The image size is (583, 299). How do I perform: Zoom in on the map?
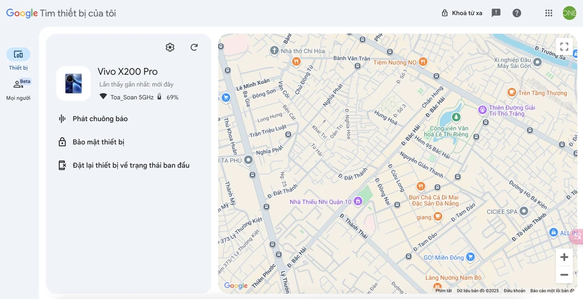564,257
